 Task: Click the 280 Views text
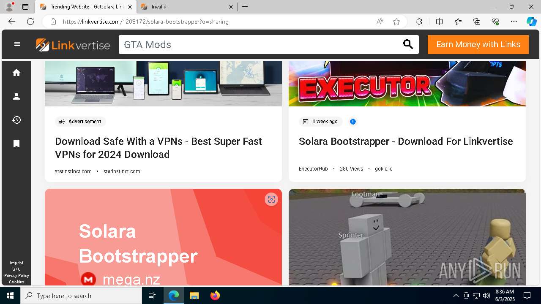(x=351, y=168)
